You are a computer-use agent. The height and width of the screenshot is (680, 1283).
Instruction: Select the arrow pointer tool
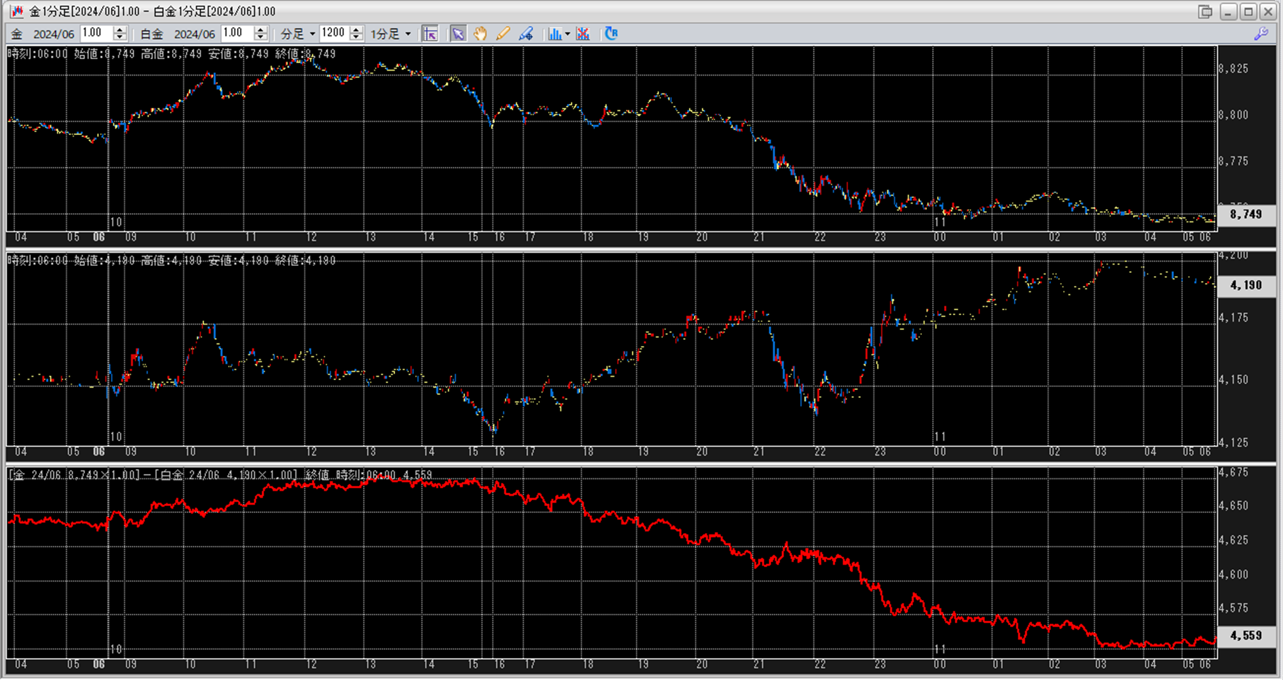[458, 33]
